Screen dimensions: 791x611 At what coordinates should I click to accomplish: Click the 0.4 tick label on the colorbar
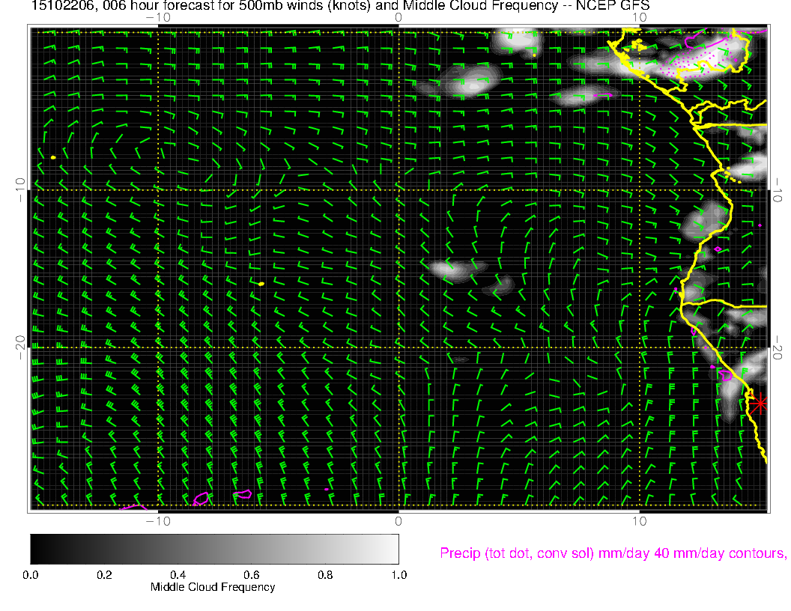pyautogui.click(x=178, y=575)
